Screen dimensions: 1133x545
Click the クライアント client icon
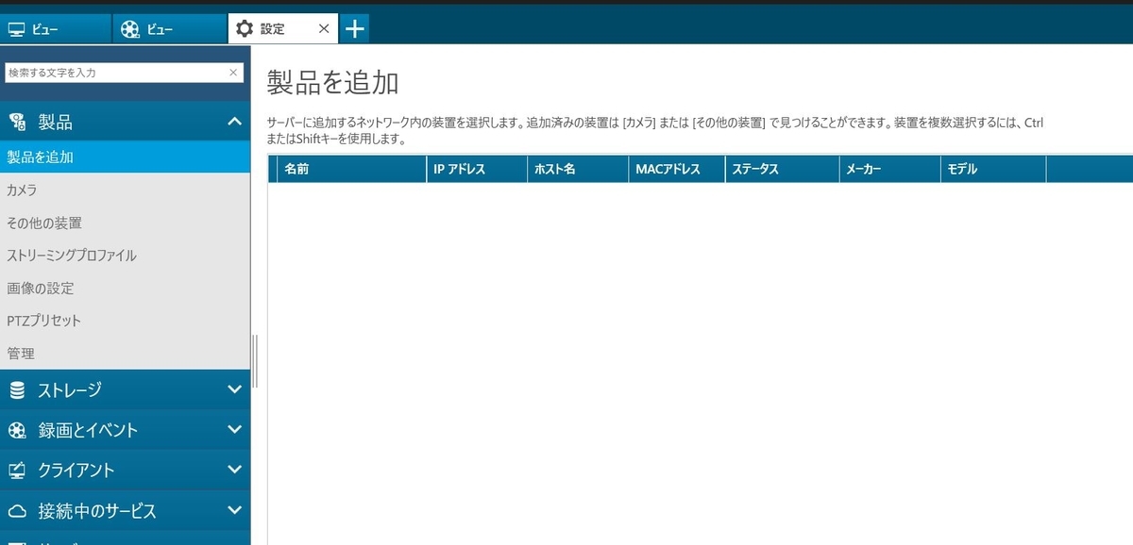tap(17, 470)
